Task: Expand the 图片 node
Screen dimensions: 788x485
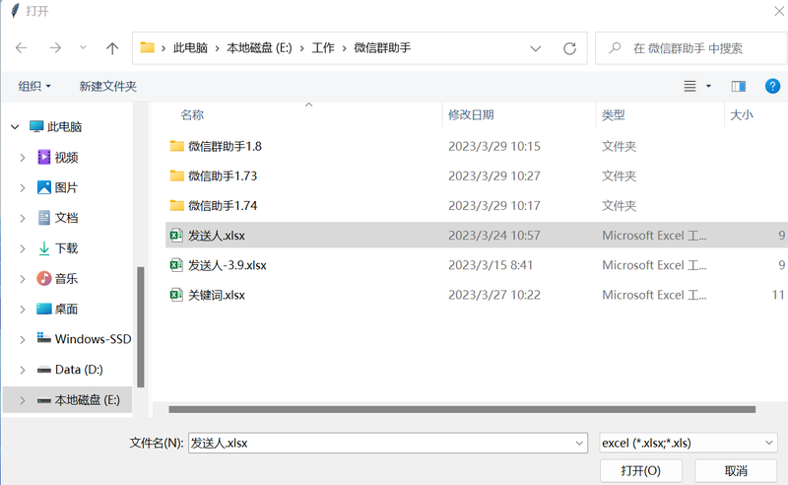Action: pyautogui.click(x=22, y=188)
